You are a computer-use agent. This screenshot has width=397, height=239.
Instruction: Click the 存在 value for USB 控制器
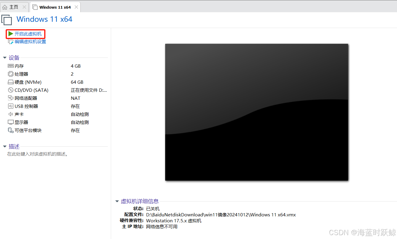[x=75, y=106]
